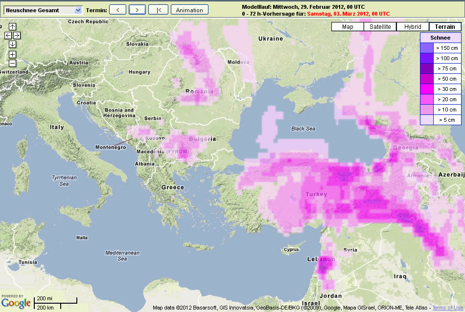Click the Cyprus label on the map
Viewport: 465px width, 312px height.
pyautogui.click(x=291, y=249)
